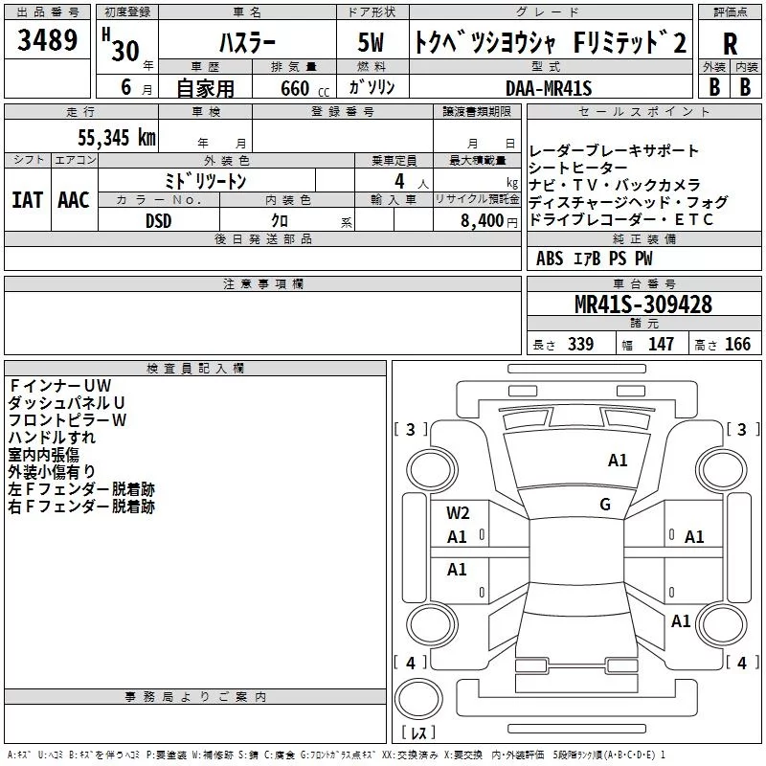Select sales point シートヒーター
Viewport: 766px width, 766px height.
click(578, 168)
